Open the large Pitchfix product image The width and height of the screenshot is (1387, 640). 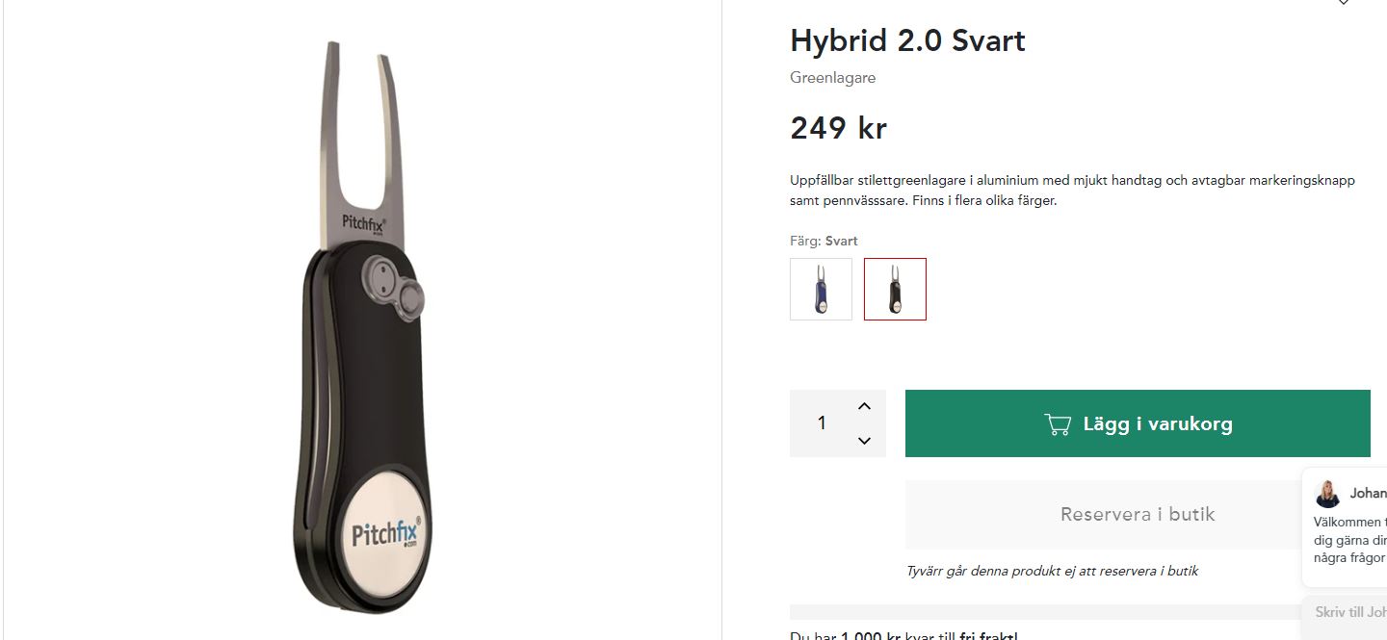(363, 322)
